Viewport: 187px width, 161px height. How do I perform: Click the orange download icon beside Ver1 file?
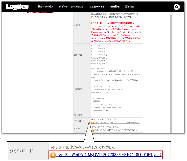[x=93, y=130]
